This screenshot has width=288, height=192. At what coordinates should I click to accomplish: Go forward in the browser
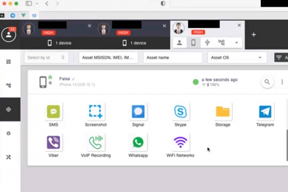(57, 4)
